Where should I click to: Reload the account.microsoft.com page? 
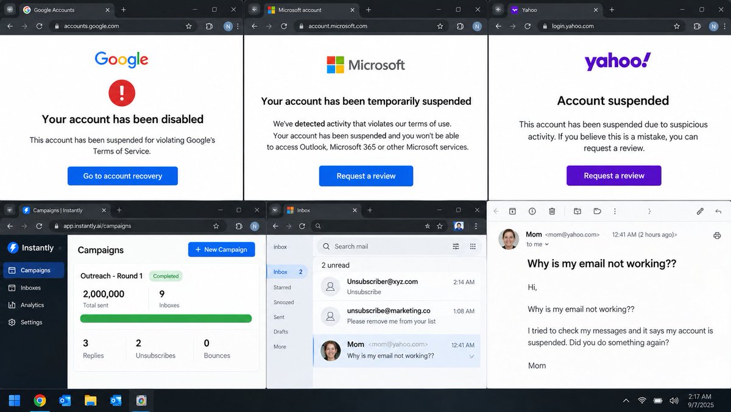pos(284,26)
